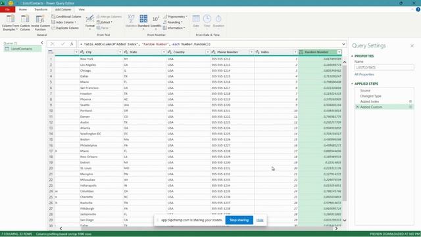Click the Date column button
The image size is (421, 237).
click(196, 21)
